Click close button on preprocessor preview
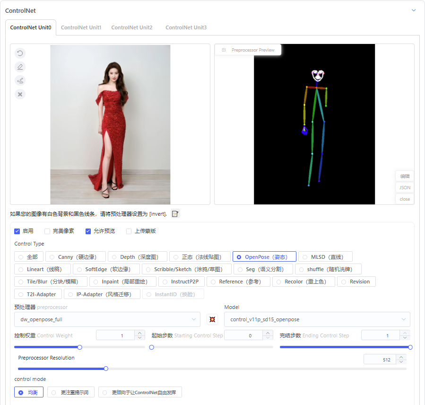 405,199
